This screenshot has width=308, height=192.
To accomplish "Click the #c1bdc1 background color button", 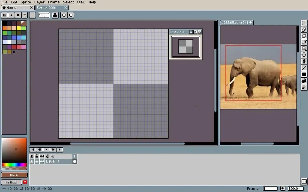I will pos(12,182).
